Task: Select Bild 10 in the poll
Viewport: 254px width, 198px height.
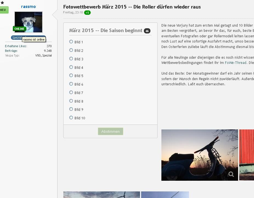Action: point(71,118)
